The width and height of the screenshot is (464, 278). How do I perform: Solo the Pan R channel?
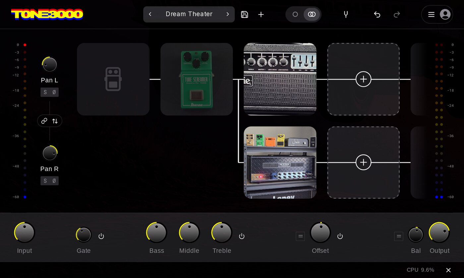point(45,181)
